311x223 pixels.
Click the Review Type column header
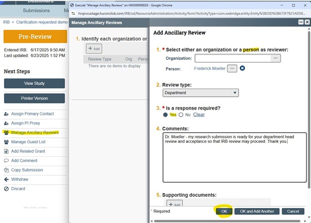click(x=100, y=59)
